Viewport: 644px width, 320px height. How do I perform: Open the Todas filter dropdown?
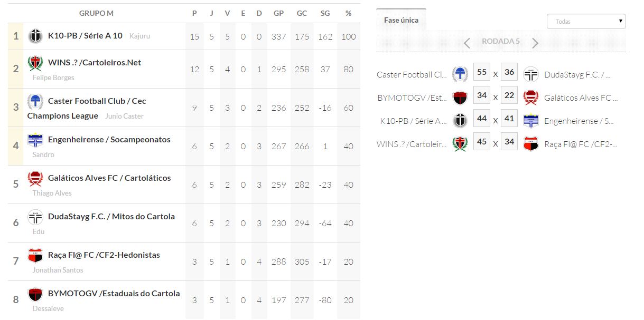point(586,22)
